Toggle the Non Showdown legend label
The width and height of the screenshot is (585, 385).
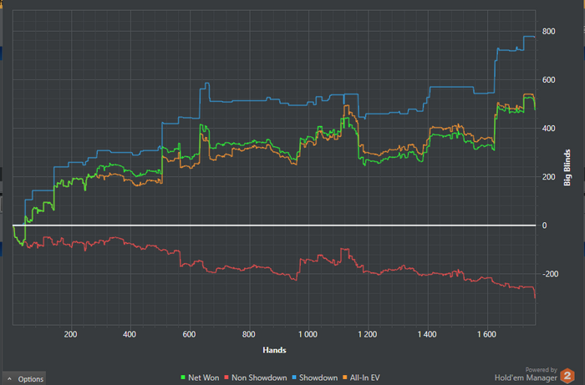coord(259,377)
